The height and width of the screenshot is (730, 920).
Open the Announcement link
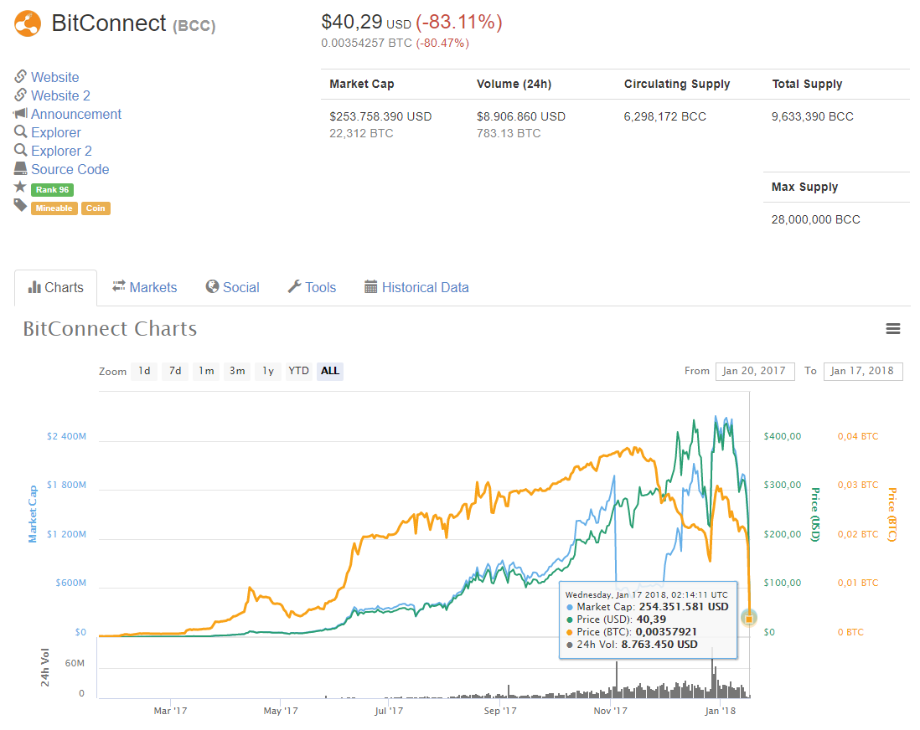[76, 115]
